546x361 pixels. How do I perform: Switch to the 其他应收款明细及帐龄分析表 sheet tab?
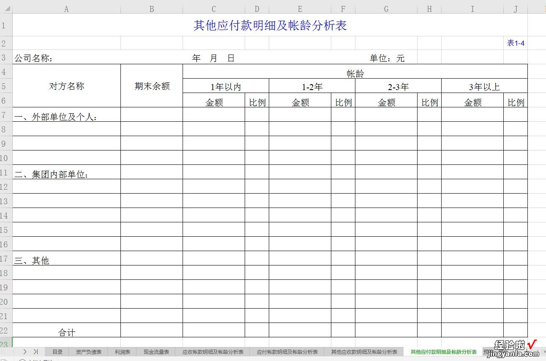[364, 352]
